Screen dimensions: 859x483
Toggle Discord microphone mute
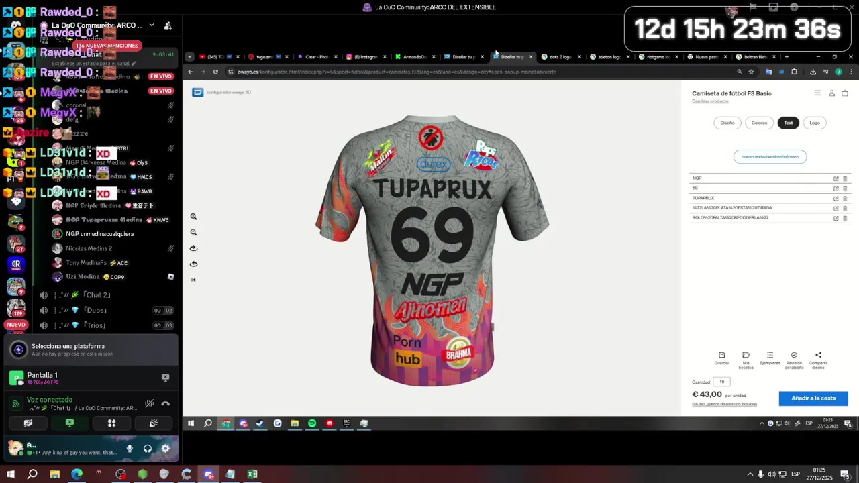point(130,449)
